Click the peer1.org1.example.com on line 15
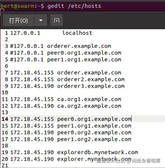This screenshot has height=168, width=165. pos(94,126)
